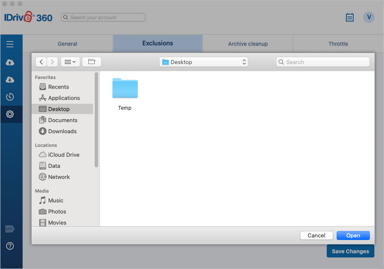Switch to the Exclusions tab
Image resolution: width=384 pixels, height=269 pixels.
158,44
